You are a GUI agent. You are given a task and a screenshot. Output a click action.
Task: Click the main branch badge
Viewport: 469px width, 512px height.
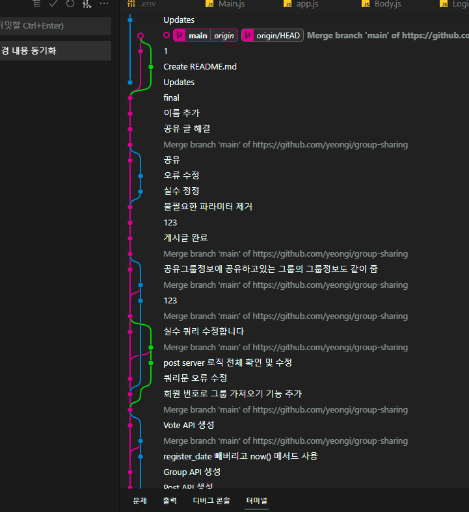[198, 36]
